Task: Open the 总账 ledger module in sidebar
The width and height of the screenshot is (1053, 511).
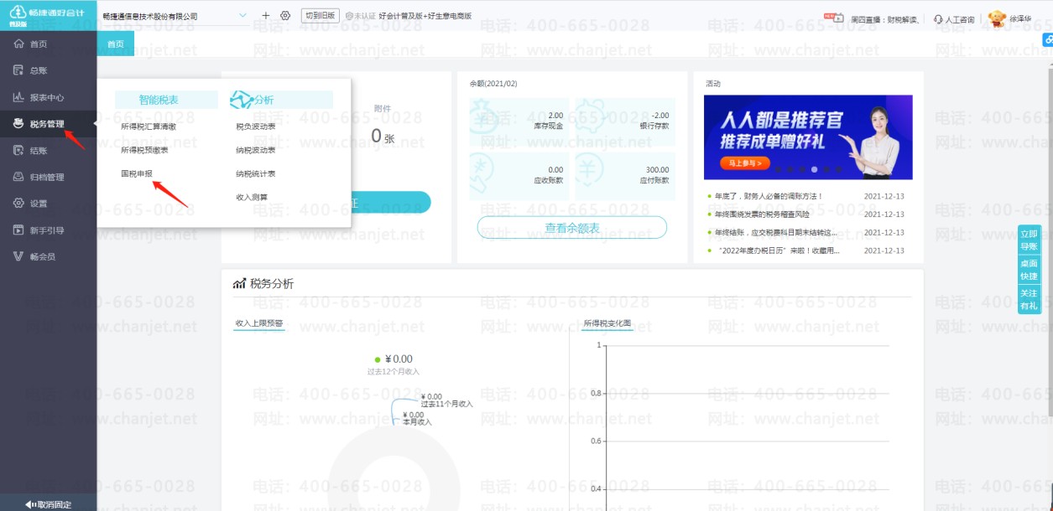Action: [x=38, y=70]
